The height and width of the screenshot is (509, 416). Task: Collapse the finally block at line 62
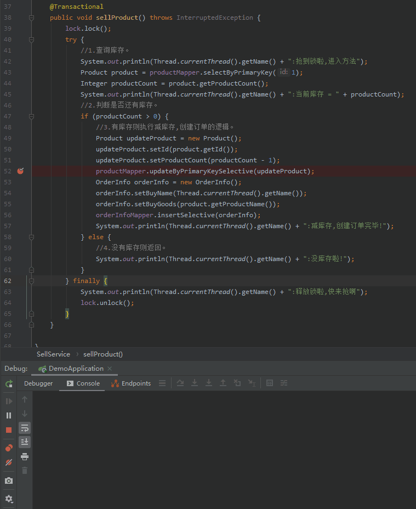pyautogui.click(x=31, y=281)
